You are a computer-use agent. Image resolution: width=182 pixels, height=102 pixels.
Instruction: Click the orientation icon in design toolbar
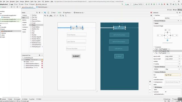[48, 12]
